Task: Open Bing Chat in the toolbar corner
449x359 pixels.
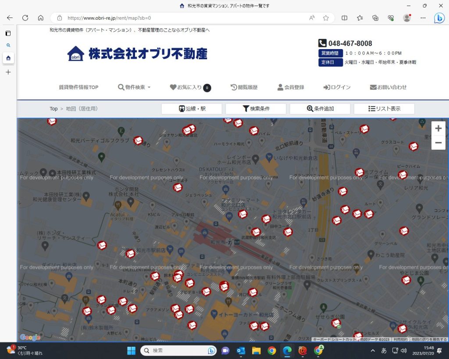Action: pyautogui.click(x=439, y=18)
